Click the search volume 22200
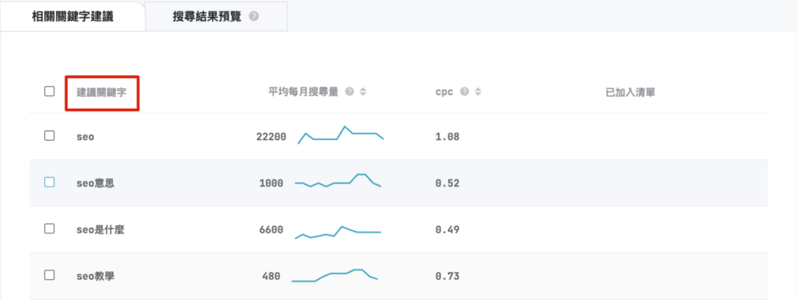This screenshot has width=797, height=300. (272, 137)
